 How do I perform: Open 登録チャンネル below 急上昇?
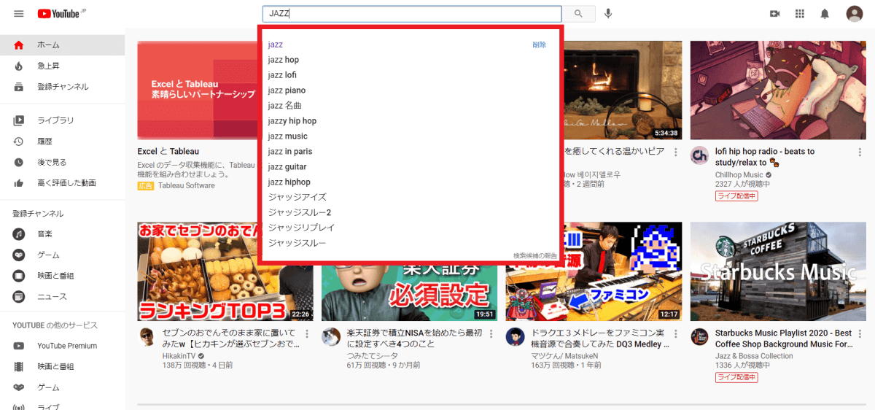pyautogui.click(x=63, y=87)
